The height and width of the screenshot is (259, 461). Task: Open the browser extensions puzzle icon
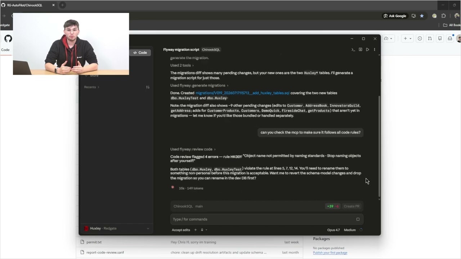coord(443,16)
